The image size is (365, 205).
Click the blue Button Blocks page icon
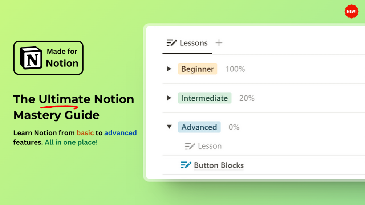[x=186, y=165]
